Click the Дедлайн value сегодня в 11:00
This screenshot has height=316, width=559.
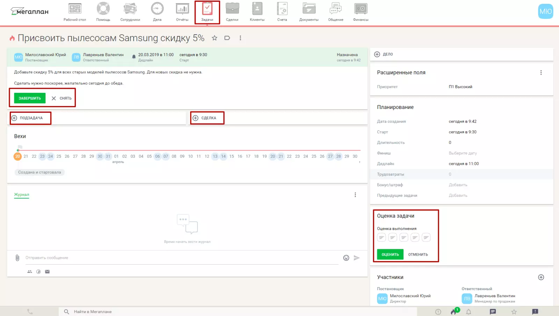click(x=464, y=164)
